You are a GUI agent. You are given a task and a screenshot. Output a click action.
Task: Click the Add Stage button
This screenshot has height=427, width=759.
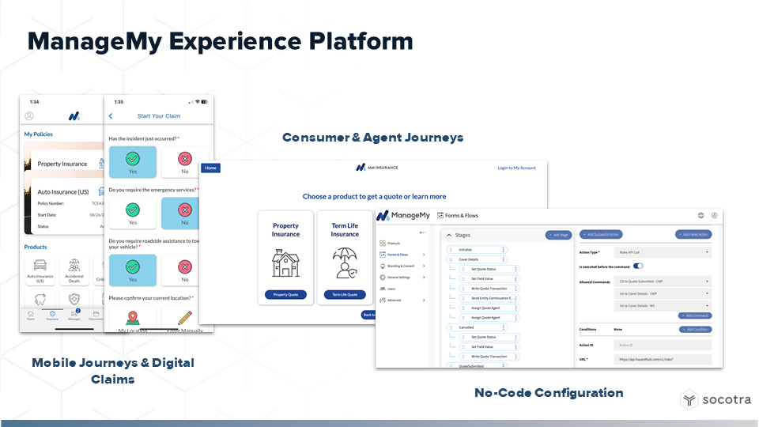coord(559,235)
